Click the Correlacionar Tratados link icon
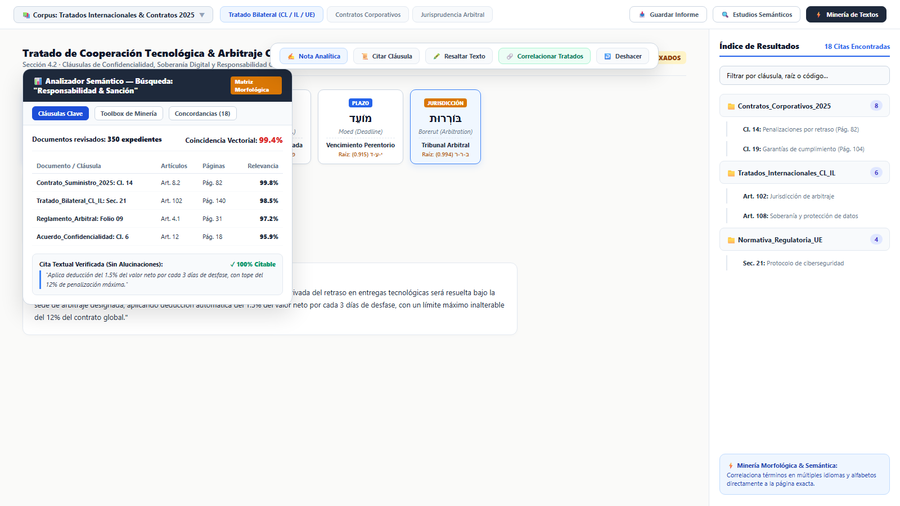Viewport: 900px width, 506px height. click(510, 56)
